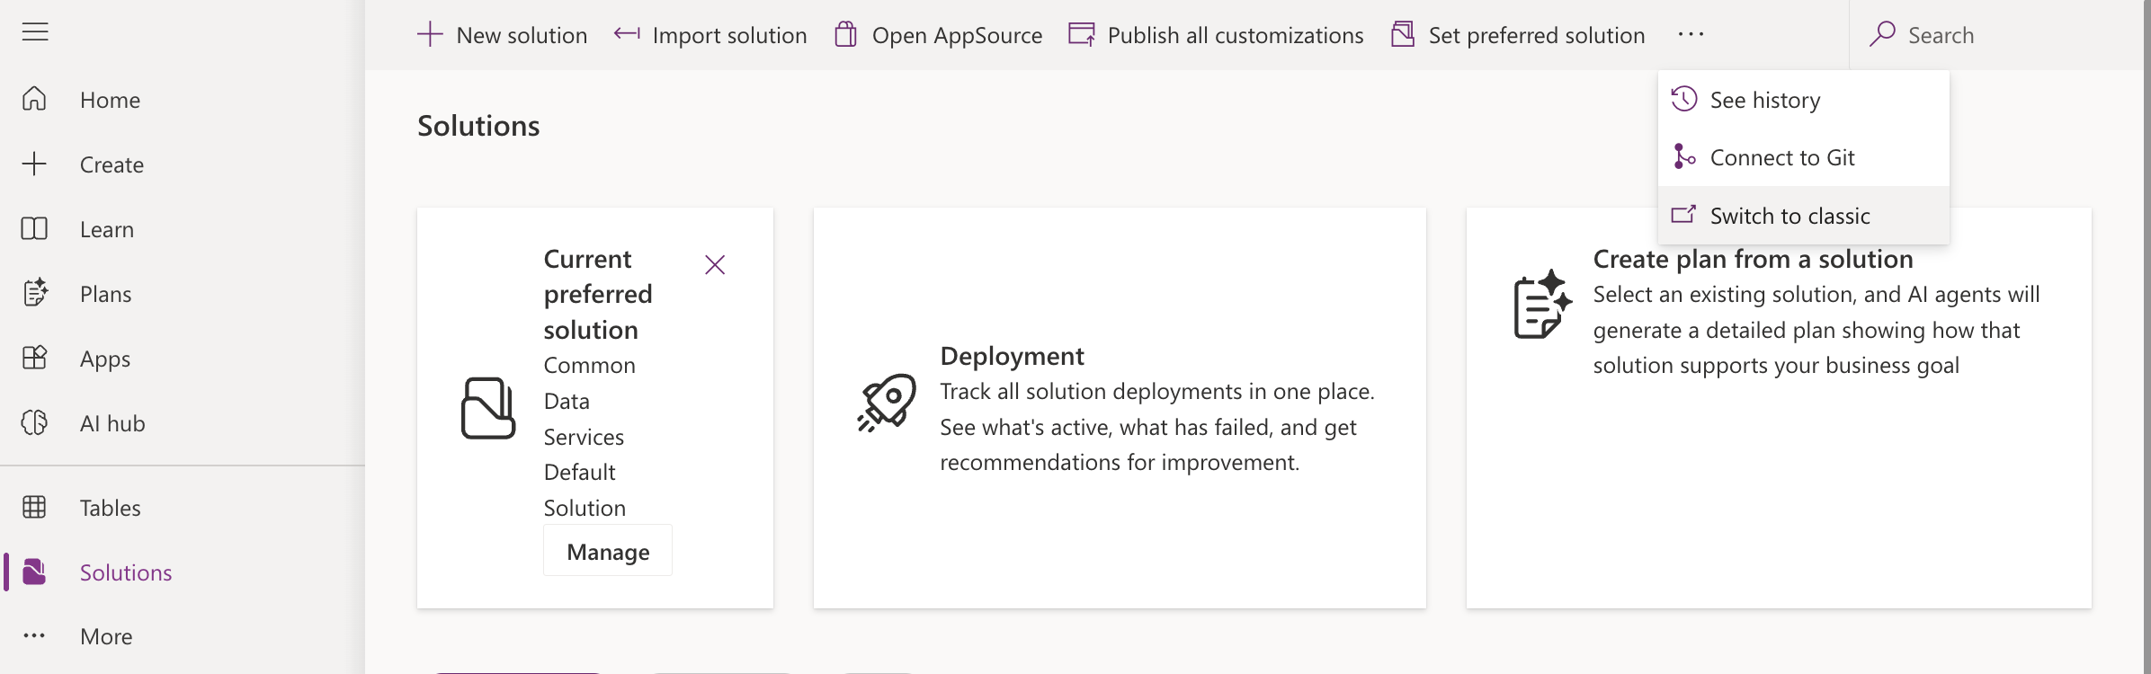The image size is (2151, 674).
Task: Open the Apps icon in the sidebar
Action: point(34,358)
